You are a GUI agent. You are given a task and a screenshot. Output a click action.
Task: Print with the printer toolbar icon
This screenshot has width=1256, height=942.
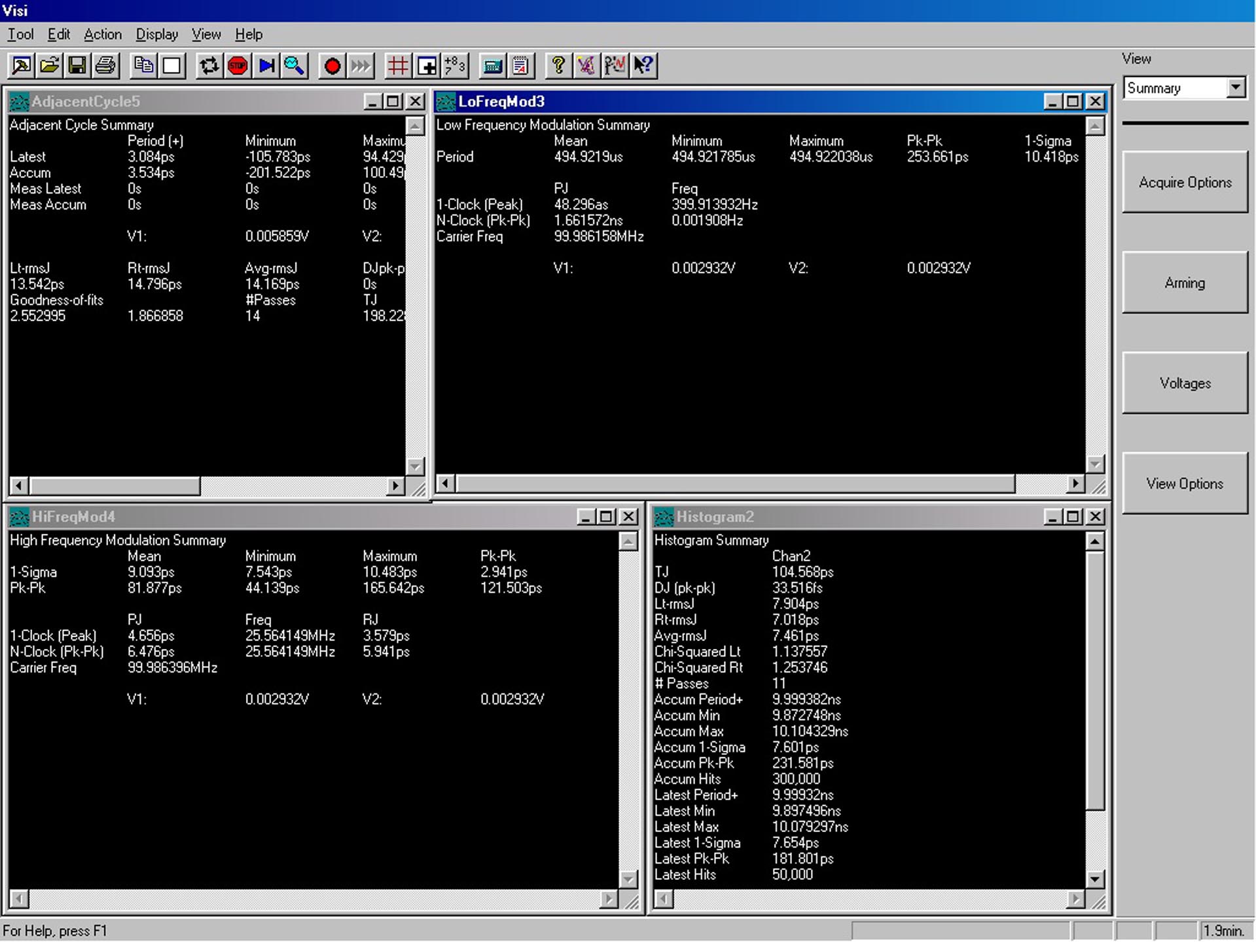(x=105, y=65)
